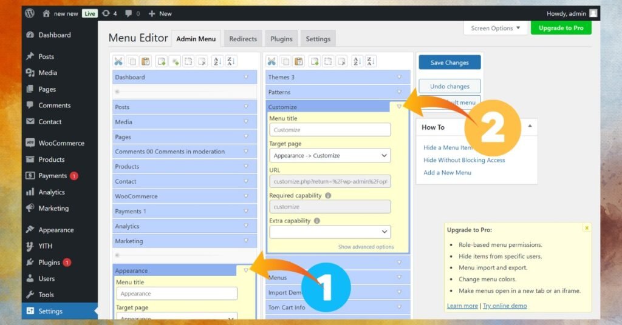
Task: Expand the Themes 3 submenu item
Action: point(399,77)
